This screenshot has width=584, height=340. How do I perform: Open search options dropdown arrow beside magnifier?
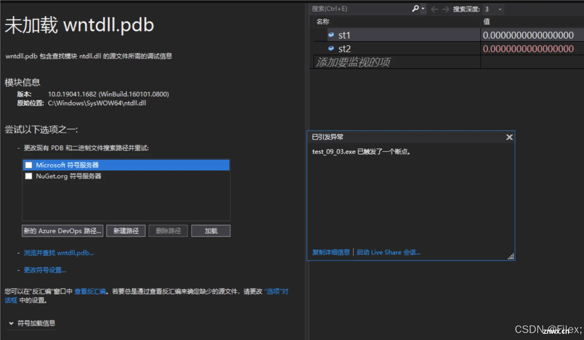tap(423, 9)
